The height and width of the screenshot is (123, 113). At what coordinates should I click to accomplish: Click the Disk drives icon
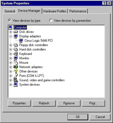click(16, 32)
